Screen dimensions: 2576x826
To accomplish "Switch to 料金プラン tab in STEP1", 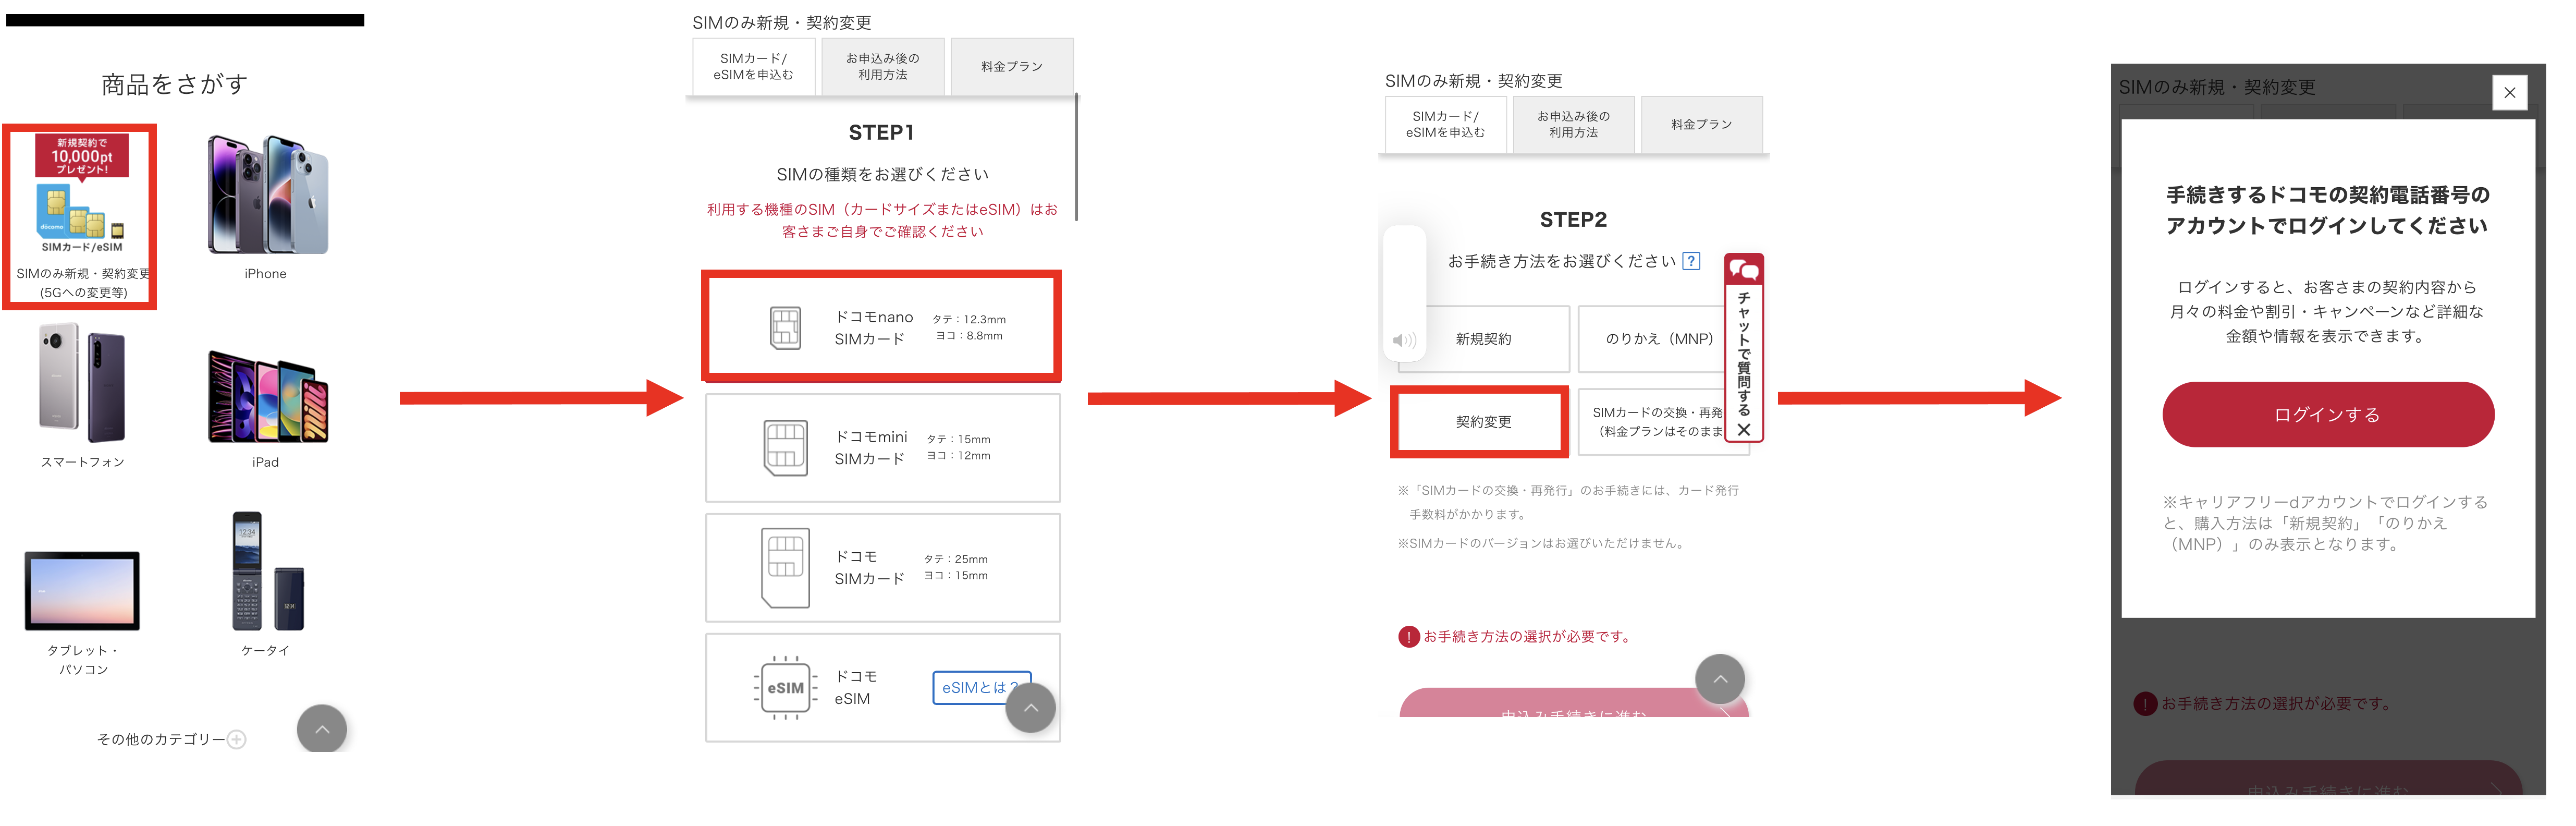I will pyautogui.click(x=1011, y=67).
